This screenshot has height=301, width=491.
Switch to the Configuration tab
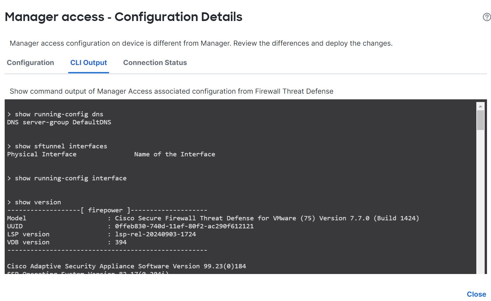pos(30,63)
